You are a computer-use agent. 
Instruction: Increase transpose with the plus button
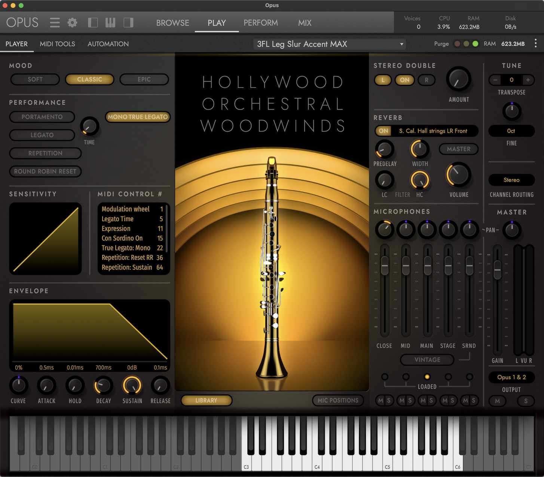[x=528, y=80]
